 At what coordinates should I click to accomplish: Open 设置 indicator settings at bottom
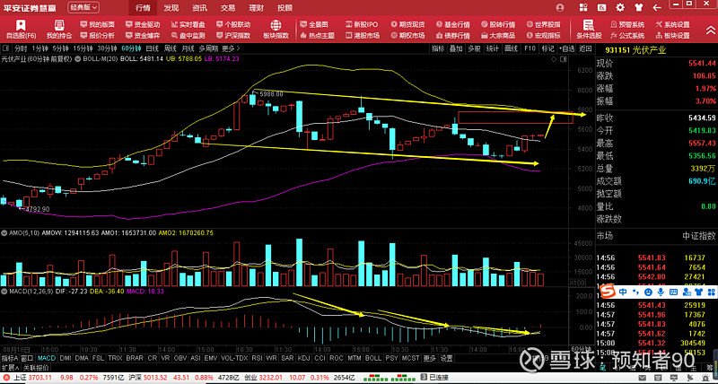click(446, 358)
